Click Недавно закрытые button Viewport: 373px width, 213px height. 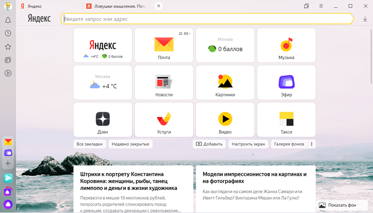pyautogui.click(x=131, y=144)
